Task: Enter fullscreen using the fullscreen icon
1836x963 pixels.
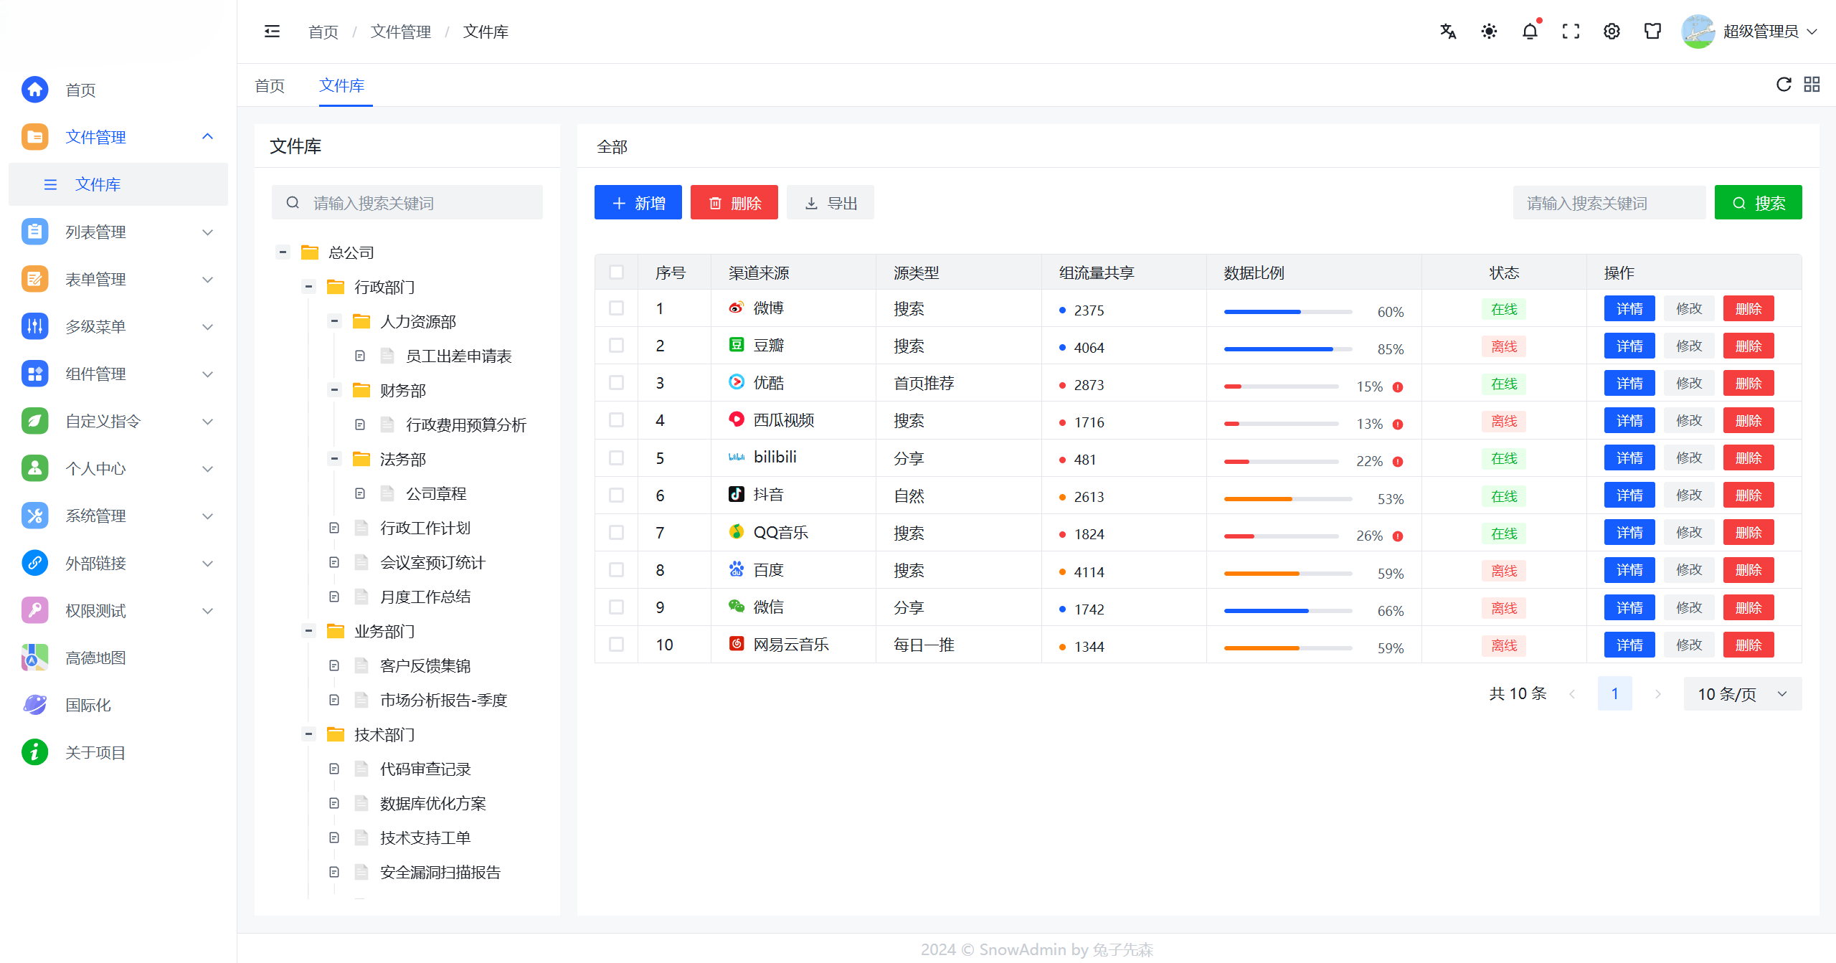Action: pos(1571,31)
